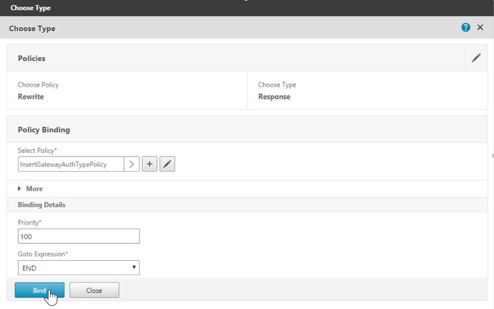Expand the More section
Viewport: 494px width, 309px height.
(x=30, y=189)
